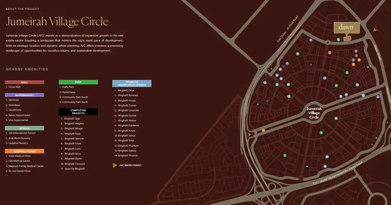Image resolution: width=391 pixels, height=205 pixels.
Task: Select the red Circle Mall marker numbered 1
Action: click(356, 56)
